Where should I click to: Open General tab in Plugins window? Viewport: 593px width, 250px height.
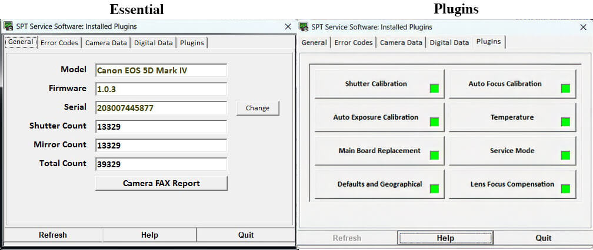tap(314, 43)
